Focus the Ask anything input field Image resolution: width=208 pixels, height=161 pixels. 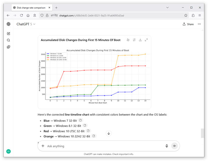(105, 146)
